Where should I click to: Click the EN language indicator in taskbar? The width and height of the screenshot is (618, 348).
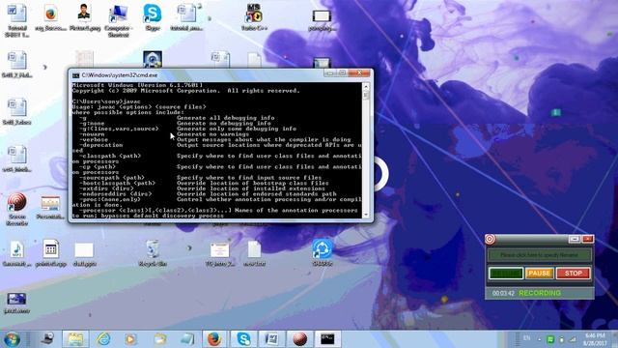(526, 338)
